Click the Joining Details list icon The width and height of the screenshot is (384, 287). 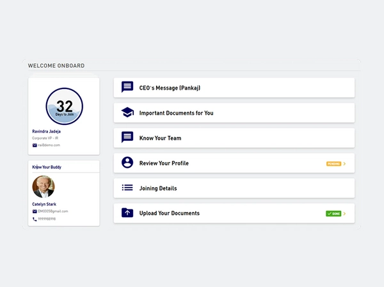[127, 188]
